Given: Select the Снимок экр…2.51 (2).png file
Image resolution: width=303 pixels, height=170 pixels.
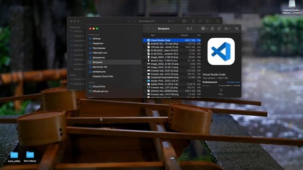Looking at the screenshot, I should point(172,87).
